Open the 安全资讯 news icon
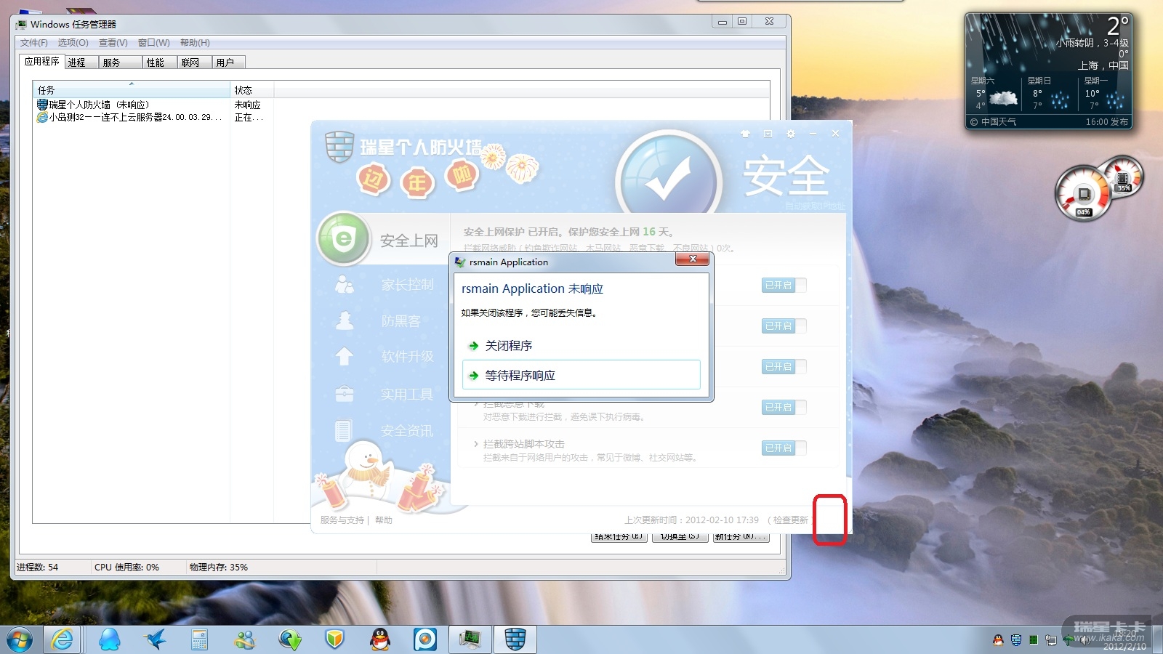Image resolution: width=1163 pixels, height=654 pixels. pyautogui.click(x=344, y=430)
